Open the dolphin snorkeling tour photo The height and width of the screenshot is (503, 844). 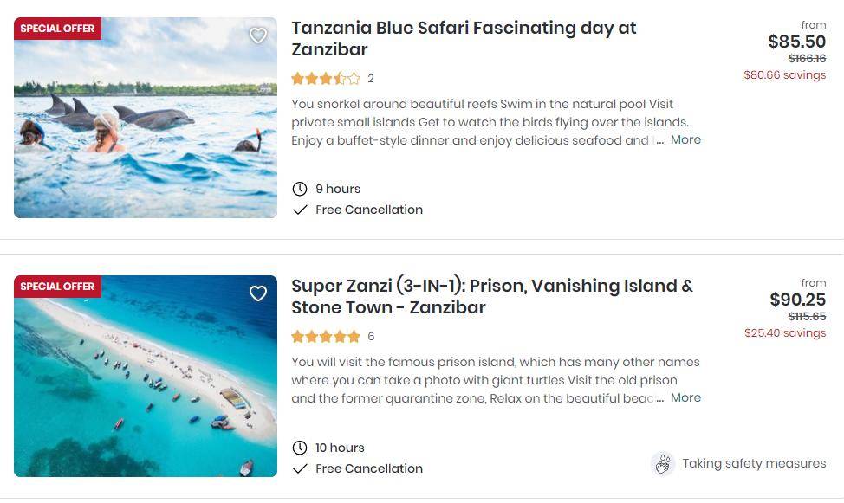point(146,130)
